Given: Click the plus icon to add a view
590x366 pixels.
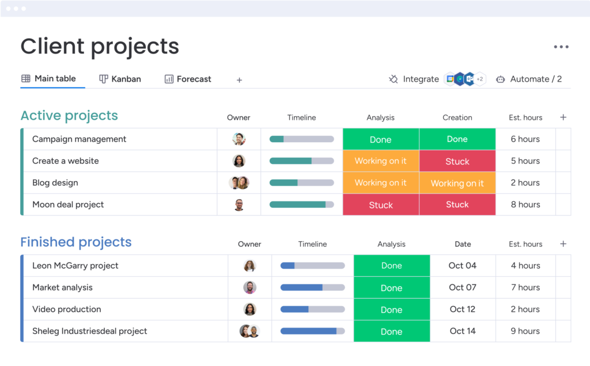Looking at the screenshot, I should (239, 80).
